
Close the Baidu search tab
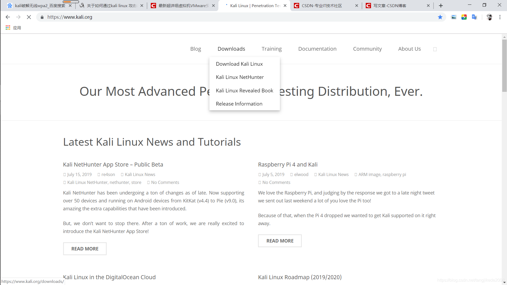[x=70, y=6]
